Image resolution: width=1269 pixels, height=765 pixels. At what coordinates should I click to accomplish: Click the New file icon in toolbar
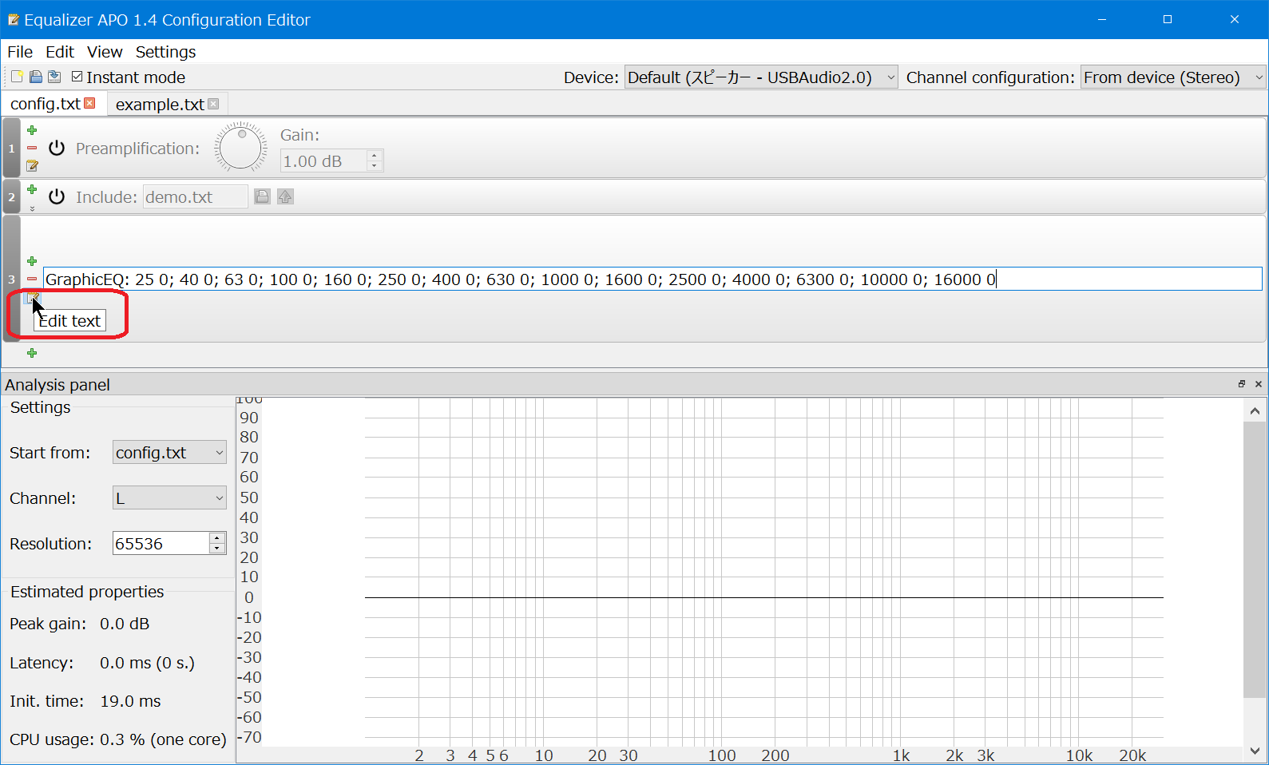[17, 77]
